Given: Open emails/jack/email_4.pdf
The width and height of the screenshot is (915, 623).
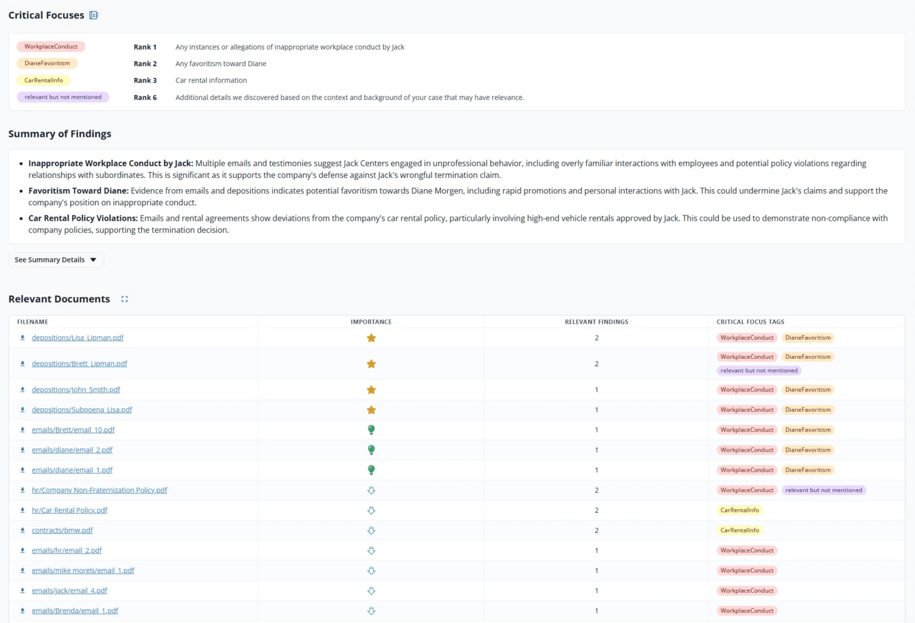Looking at the screenshot, I should pyautogui.click(x=70, y=590).
